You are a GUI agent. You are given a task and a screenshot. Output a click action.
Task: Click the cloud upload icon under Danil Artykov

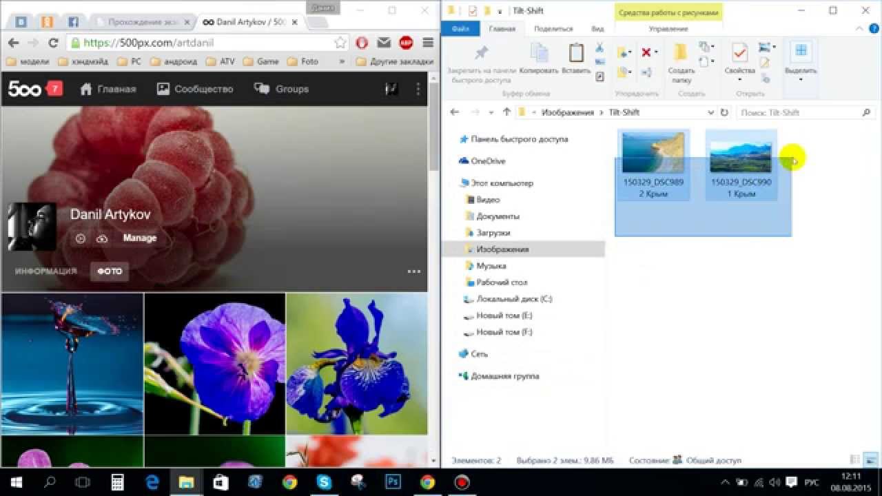(102, 238)
